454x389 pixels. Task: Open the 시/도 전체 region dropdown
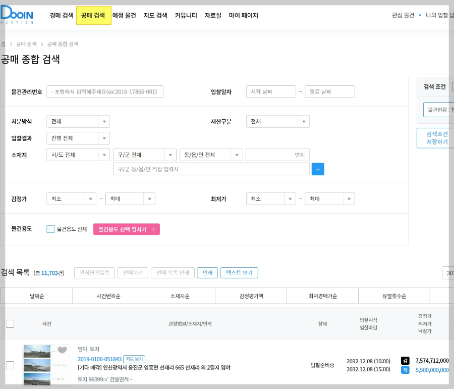tap(78, 155)
